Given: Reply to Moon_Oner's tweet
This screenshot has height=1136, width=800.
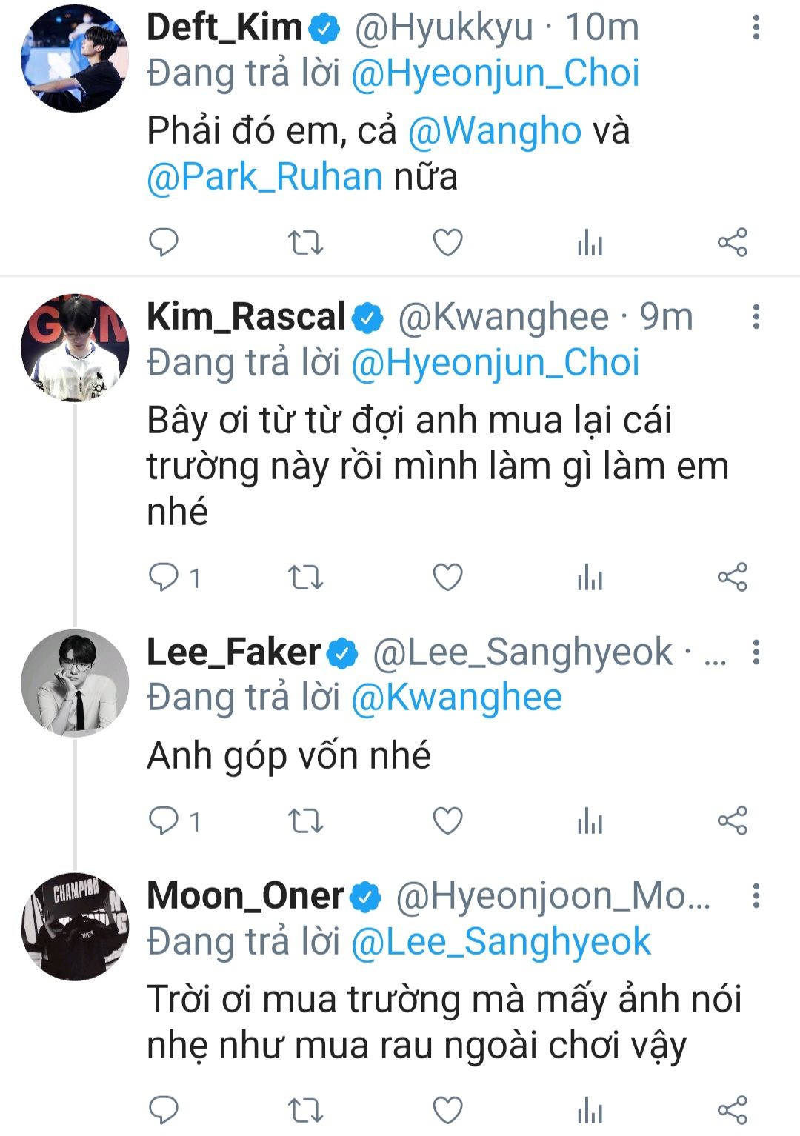Looking at the screenshot, I should [x=164, y=1109].
